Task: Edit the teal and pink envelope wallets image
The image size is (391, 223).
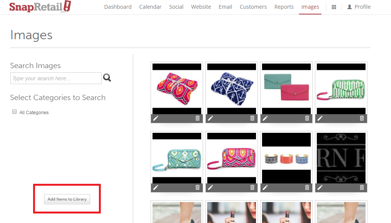Action: tap(265, 118)
